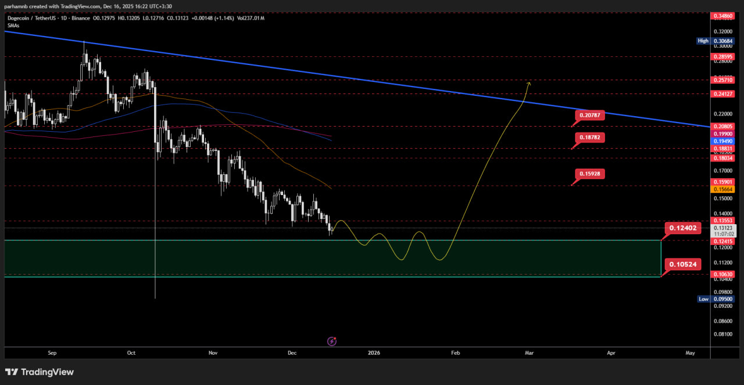Image resolution: width=744 pixels, height=385 pixels.
Task: Select the 0.12402 price callout label
Action: tap(683, 228)
